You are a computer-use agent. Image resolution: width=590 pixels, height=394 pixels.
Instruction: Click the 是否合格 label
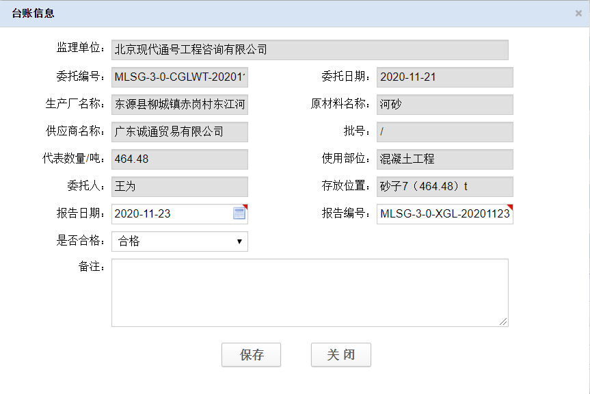coord(80,241)
